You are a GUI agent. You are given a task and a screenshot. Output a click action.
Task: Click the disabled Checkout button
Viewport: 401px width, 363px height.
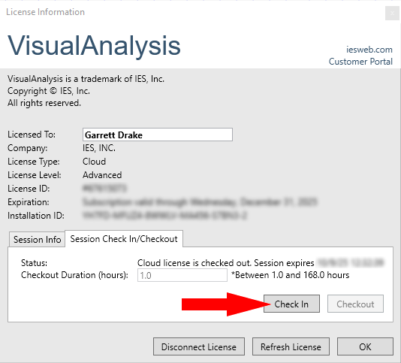point(355,304)
